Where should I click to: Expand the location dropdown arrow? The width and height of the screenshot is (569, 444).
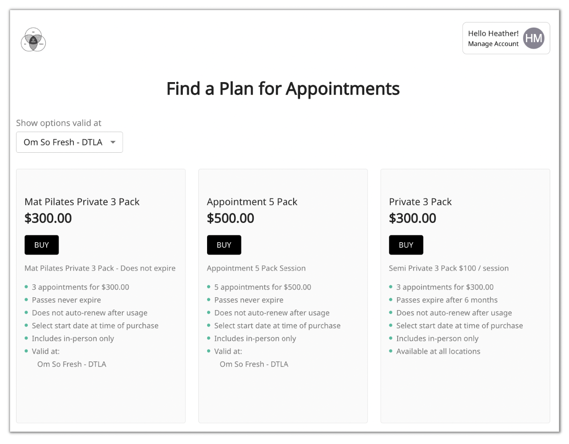pyautogui.click(x=113, y=142)
